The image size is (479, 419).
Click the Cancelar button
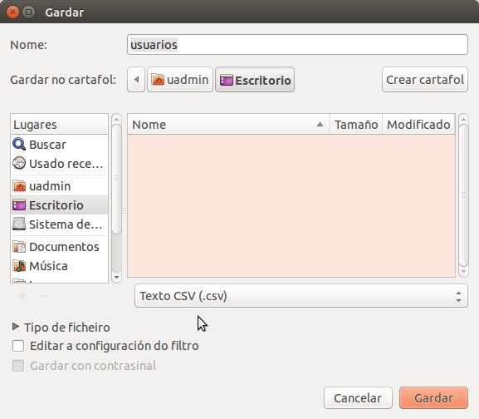click(358, 398)
